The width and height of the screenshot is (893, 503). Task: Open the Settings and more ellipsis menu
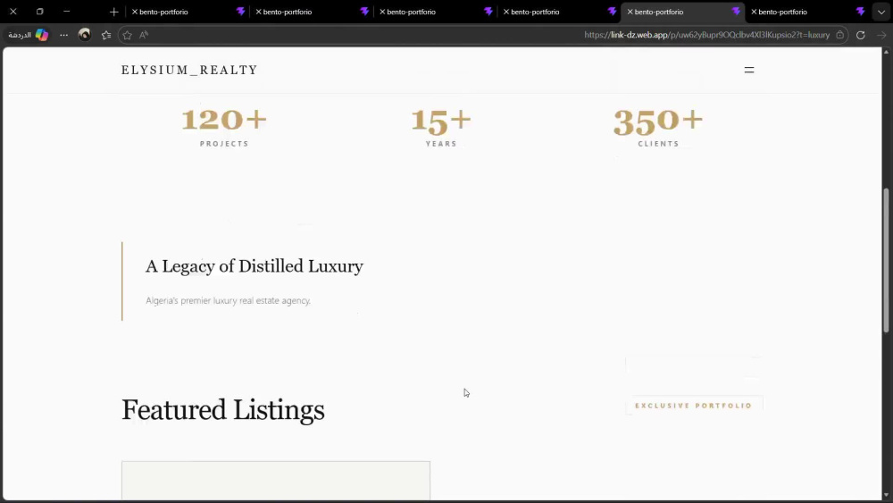pyautogui.click(x=63, y=35)
